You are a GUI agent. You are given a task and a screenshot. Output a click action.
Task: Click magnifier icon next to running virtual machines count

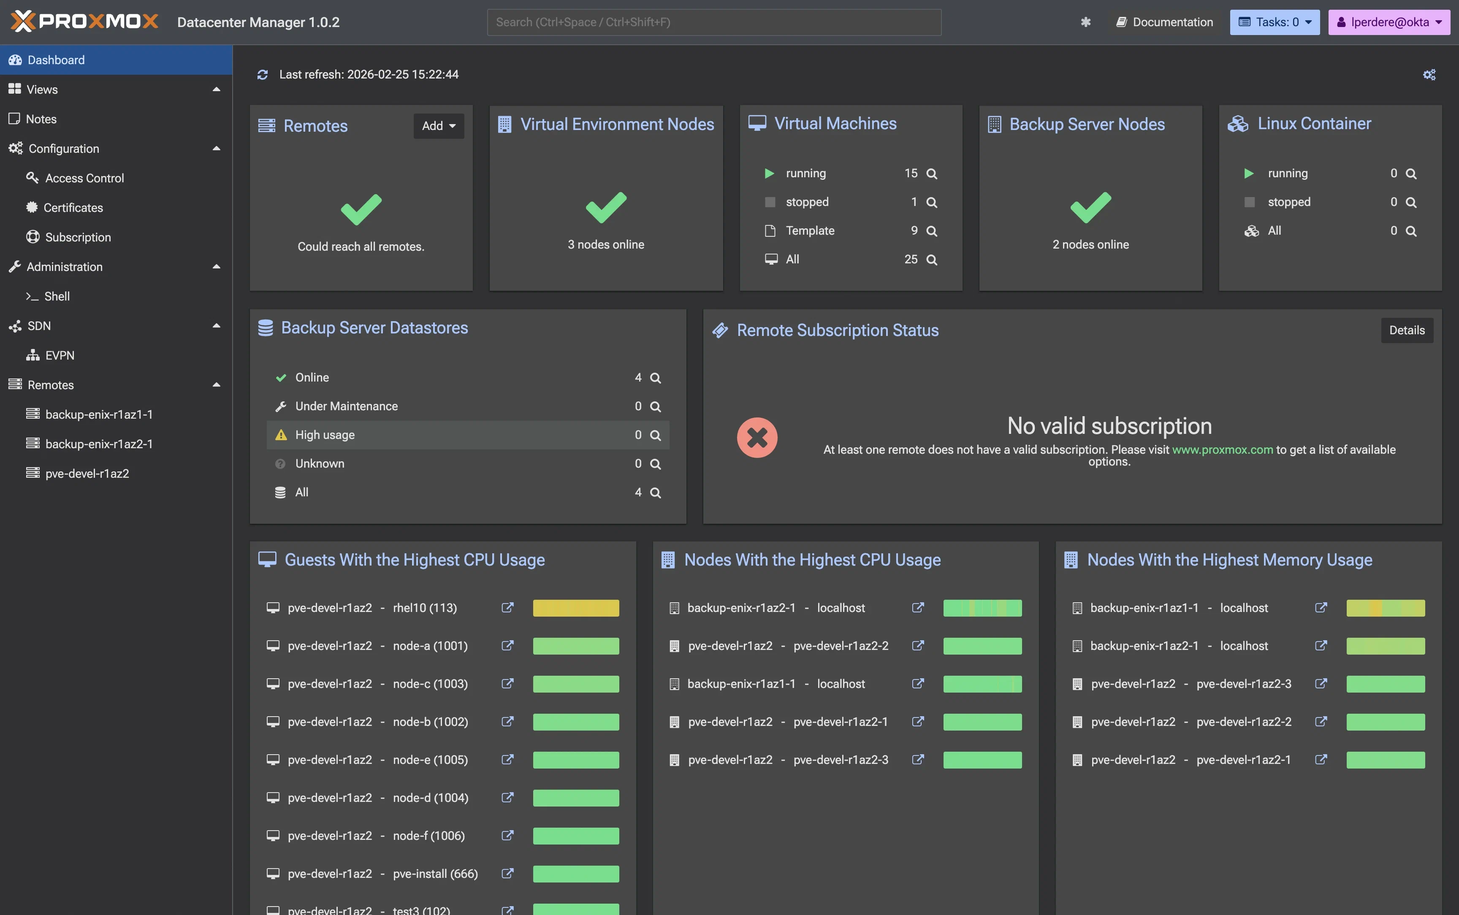(933, 173)
